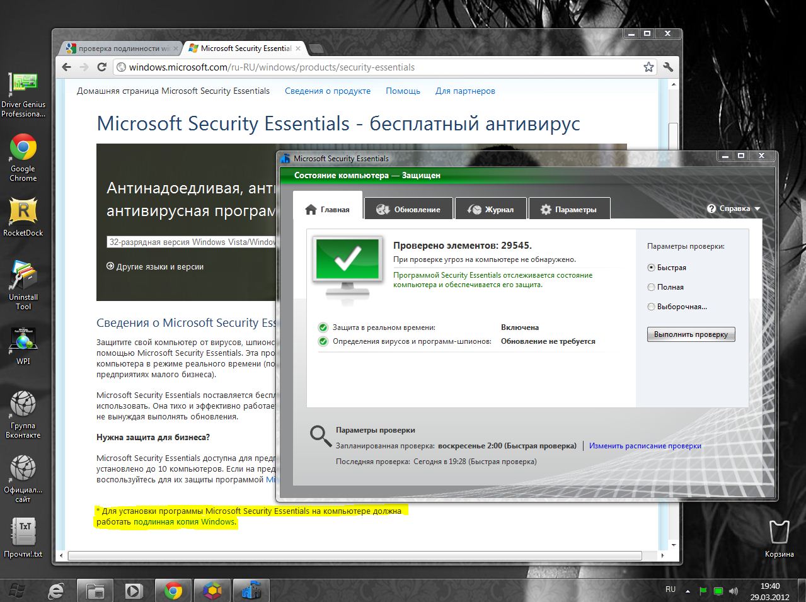Click Домашняя страница Microsoft Security Essentials link
Screen dimensions: 806x602
pyautogui.click(x=173, y=91)
